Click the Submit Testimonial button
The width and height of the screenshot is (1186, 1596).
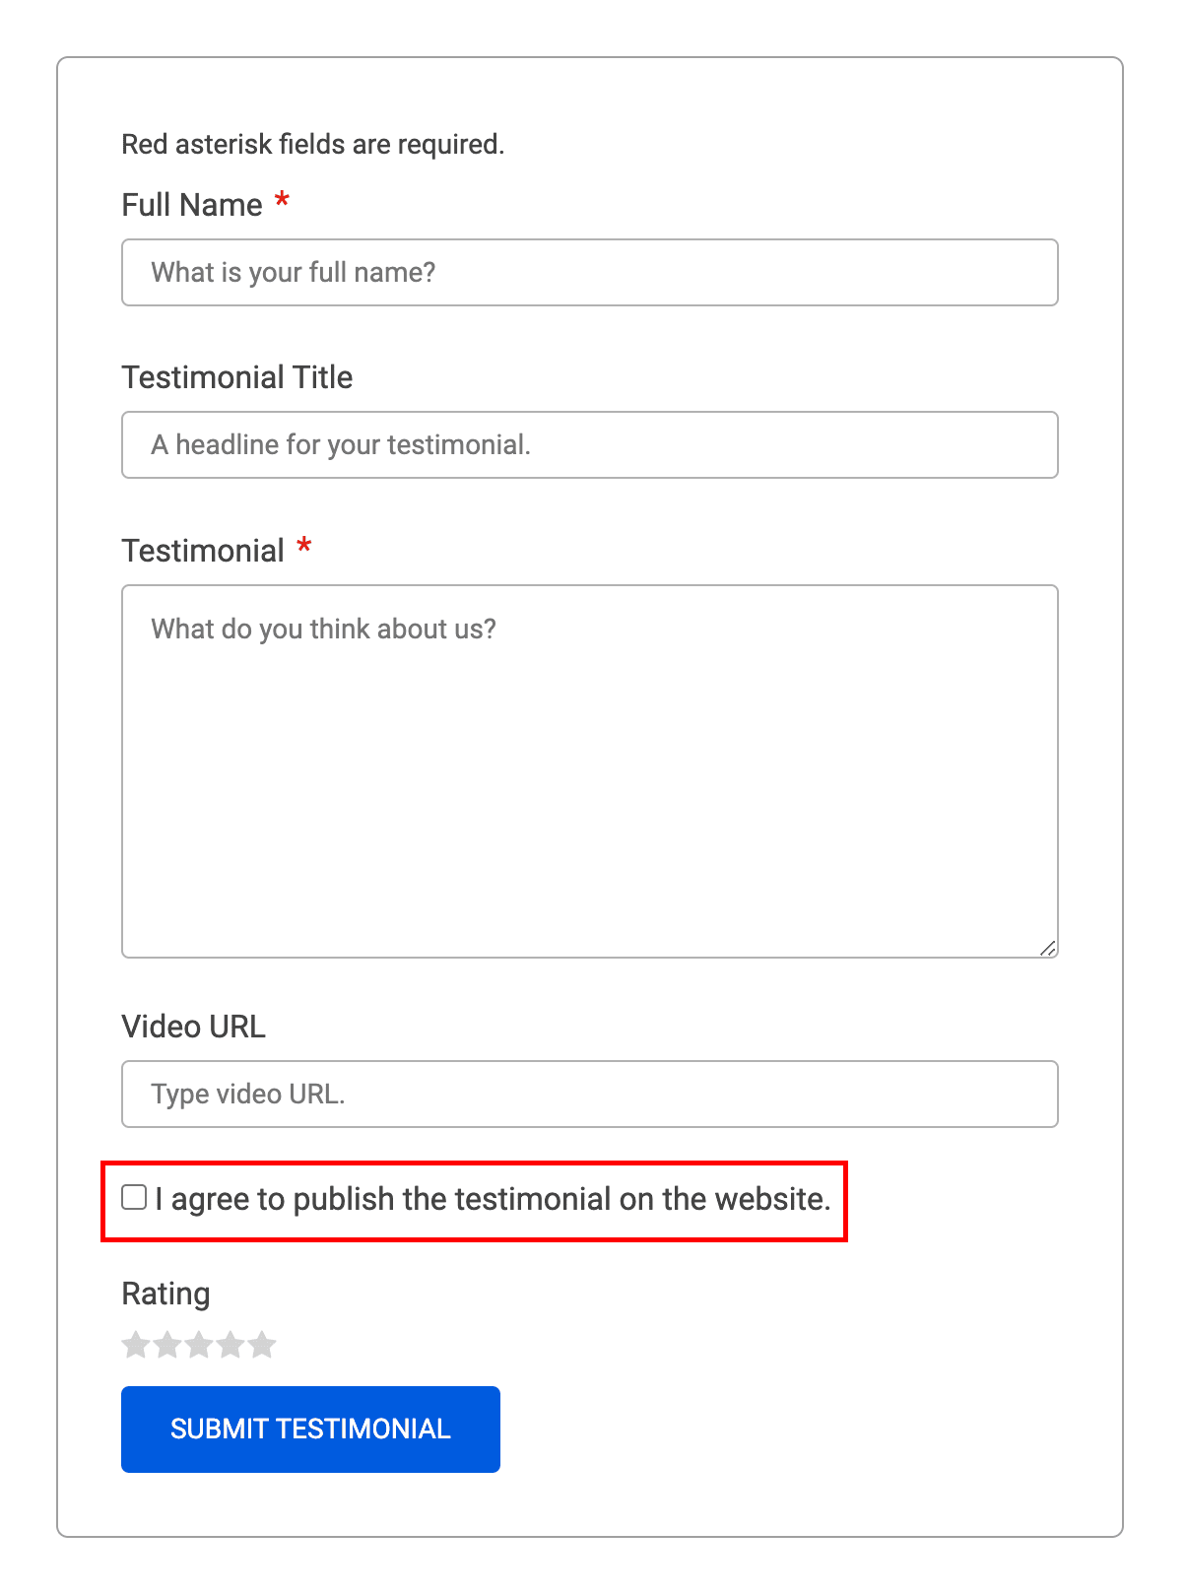click(310, 1430)
